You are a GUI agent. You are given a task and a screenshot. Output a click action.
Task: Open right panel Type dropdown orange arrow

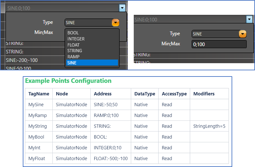point(242,34)
